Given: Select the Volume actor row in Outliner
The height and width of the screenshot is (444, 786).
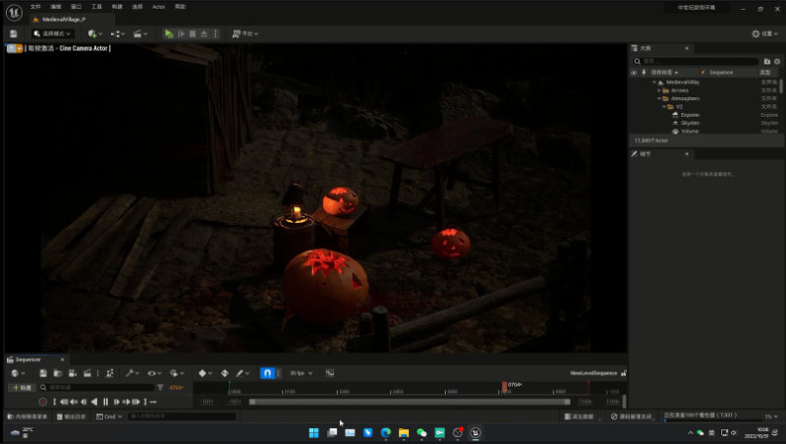Looking at the screenshot, I should click(704, 132).
